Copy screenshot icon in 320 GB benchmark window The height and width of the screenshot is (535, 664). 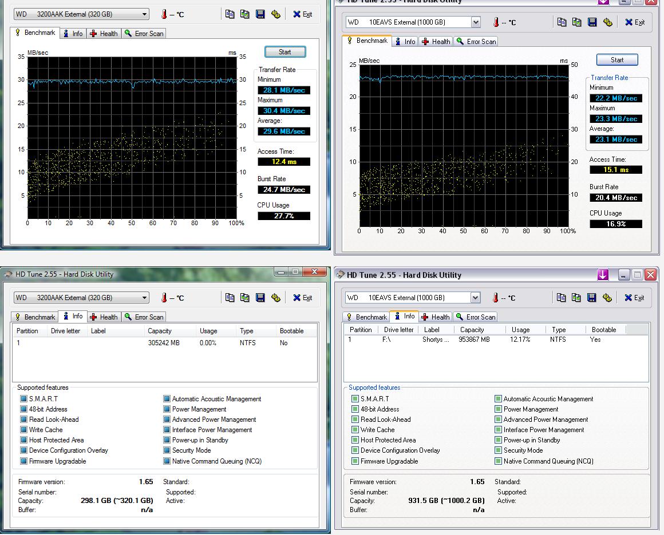click(x=245, y=14)
